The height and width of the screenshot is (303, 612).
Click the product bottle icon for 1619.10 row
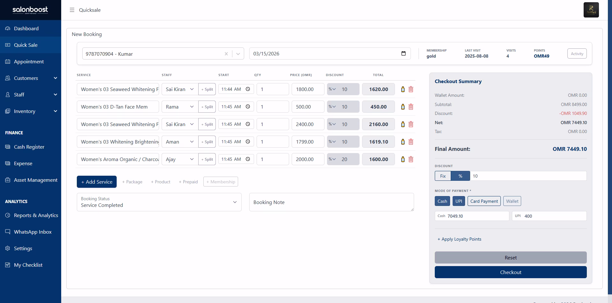(x=403, y=142)
